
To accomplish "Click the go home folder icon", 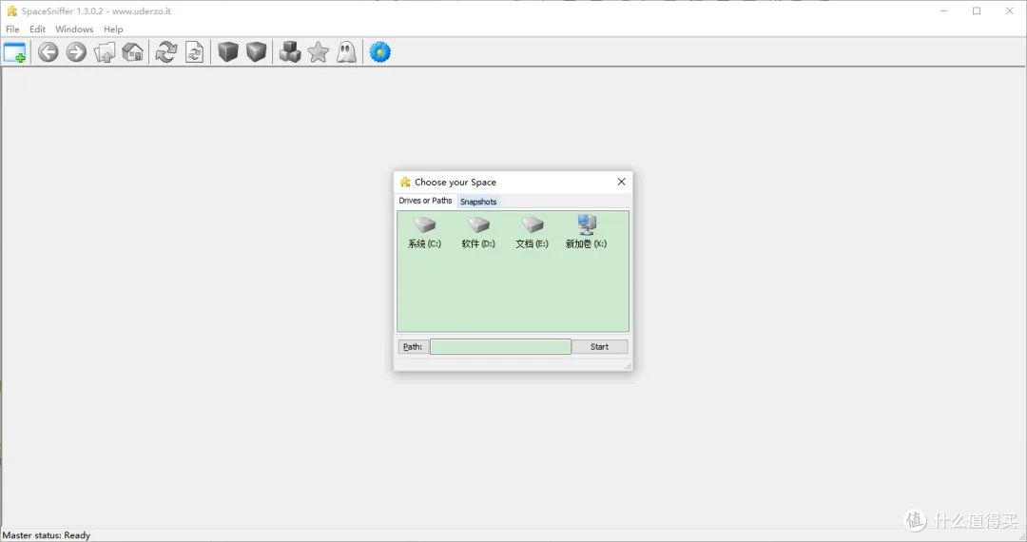I will [133, 52].
